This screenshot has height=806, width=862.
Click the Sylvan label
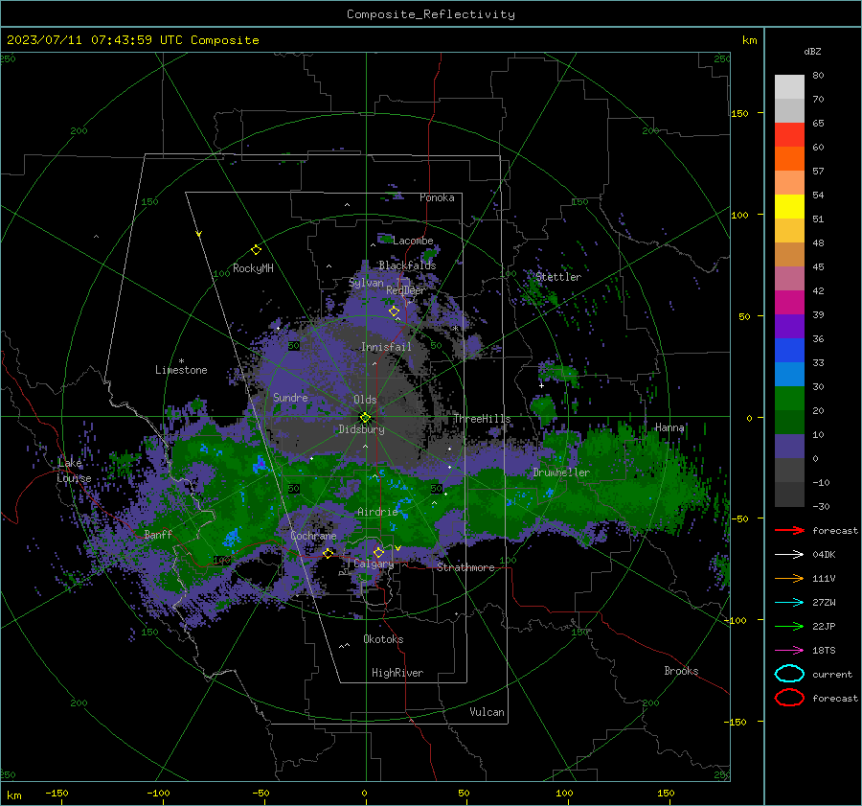point(366,283)
